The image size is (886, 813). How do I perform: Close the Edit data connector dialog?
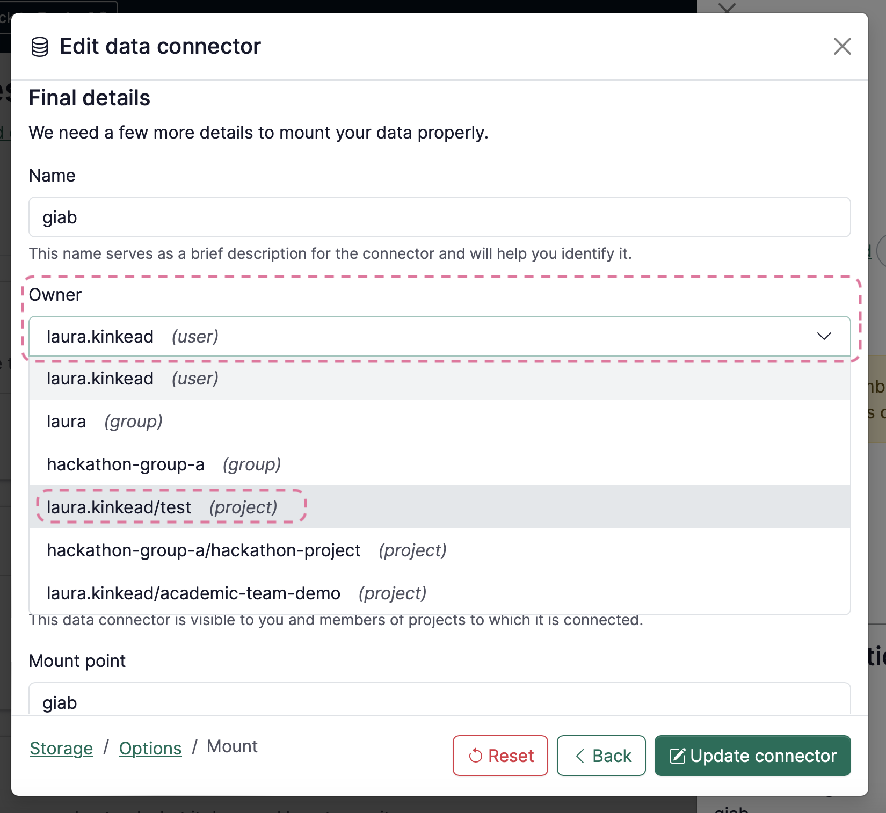pos(842,46)
